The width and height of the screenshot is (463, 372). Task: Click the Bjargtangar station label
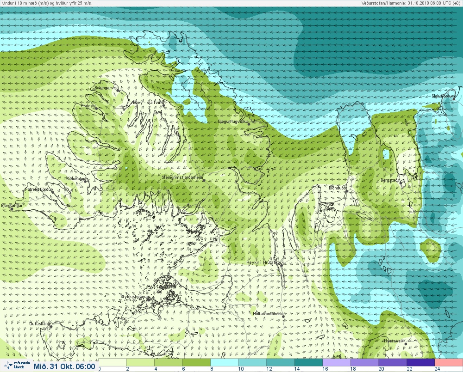pos(12,206)
